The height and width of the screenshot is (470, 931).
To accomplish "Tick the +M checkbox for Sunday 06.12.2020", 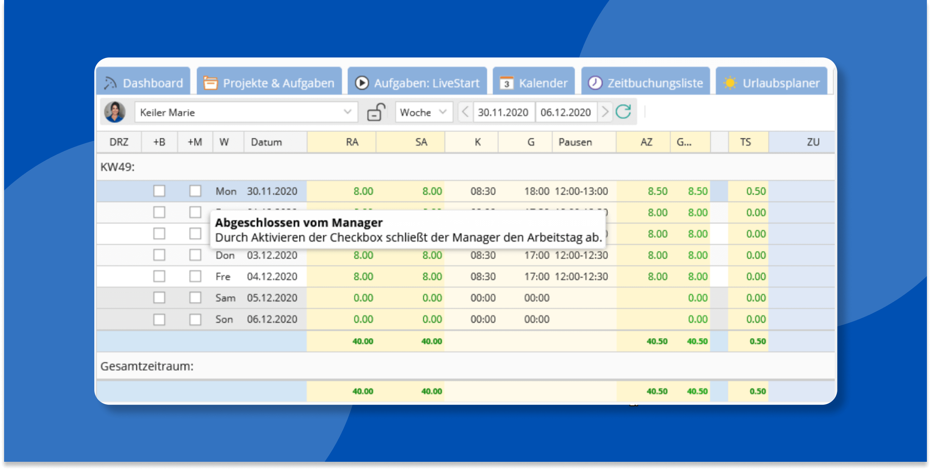I will [195, 319].
